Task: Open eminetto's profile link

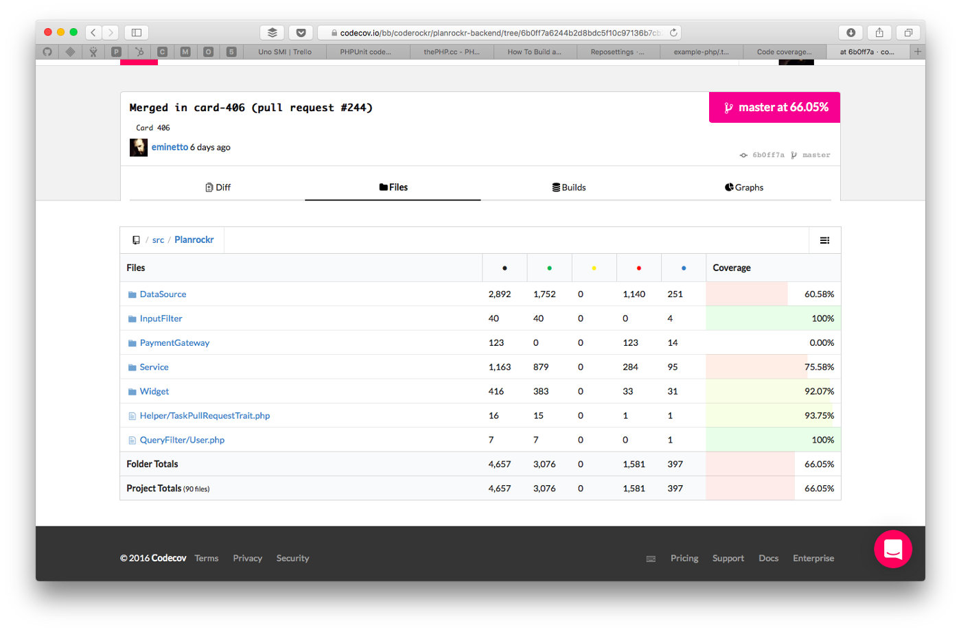Action: click(x=170, y=148)
